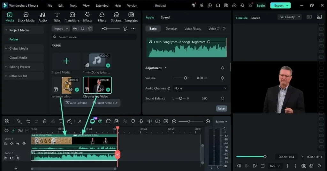This screenshot has height=171, width=327.
Task: Click the save project floppy icon
Action: 226,5
